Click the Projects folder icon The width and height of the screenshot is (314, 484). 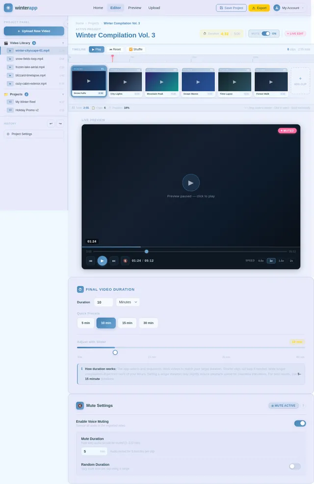pos(6,94)
